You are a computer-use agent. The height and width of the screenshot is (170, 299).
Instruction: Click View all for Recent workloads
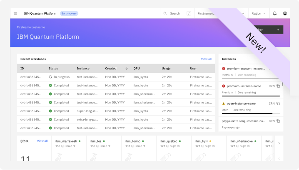[206, 59]
